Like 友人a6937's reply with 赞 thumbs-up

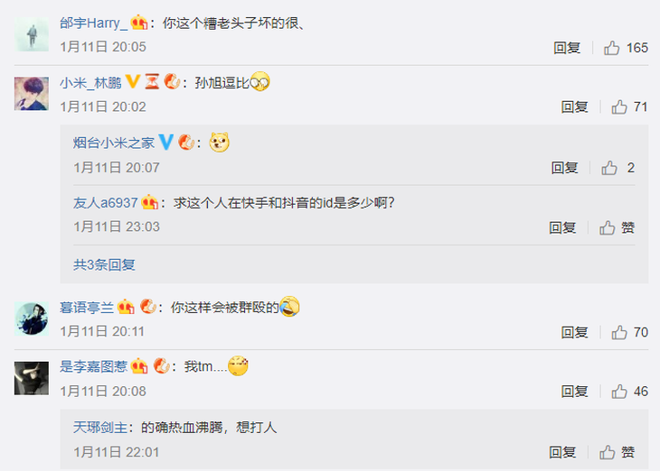click(x=608, y=227)
